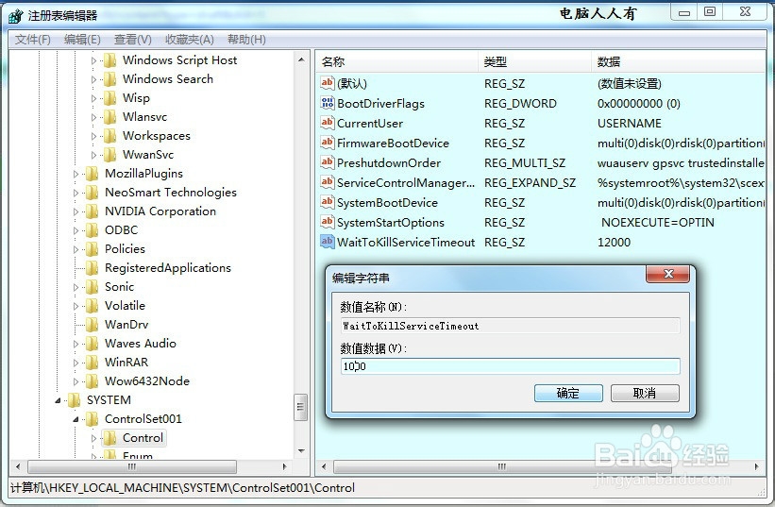Click the Control folder icon
The height and width of the screenshot is (507, 775).
coord(110,438)
